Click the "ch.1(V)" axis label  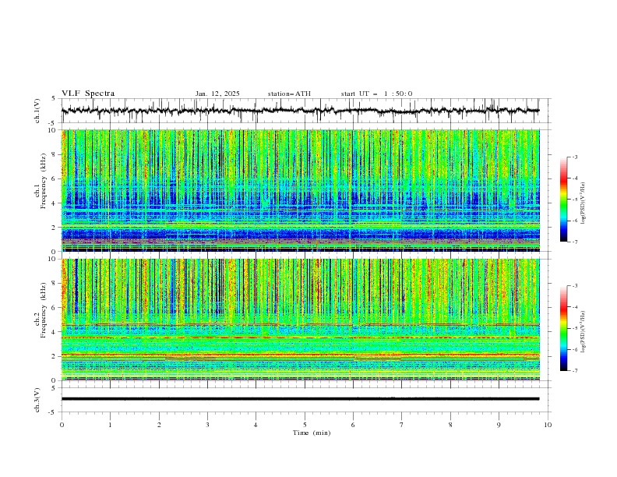37,111
